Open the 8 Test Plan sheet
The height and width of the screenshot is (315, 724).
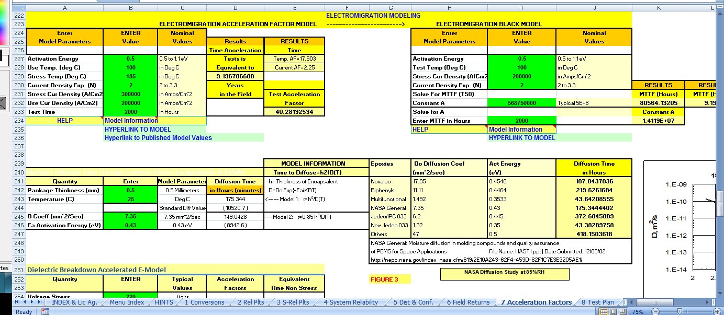[x=597, y=302]
